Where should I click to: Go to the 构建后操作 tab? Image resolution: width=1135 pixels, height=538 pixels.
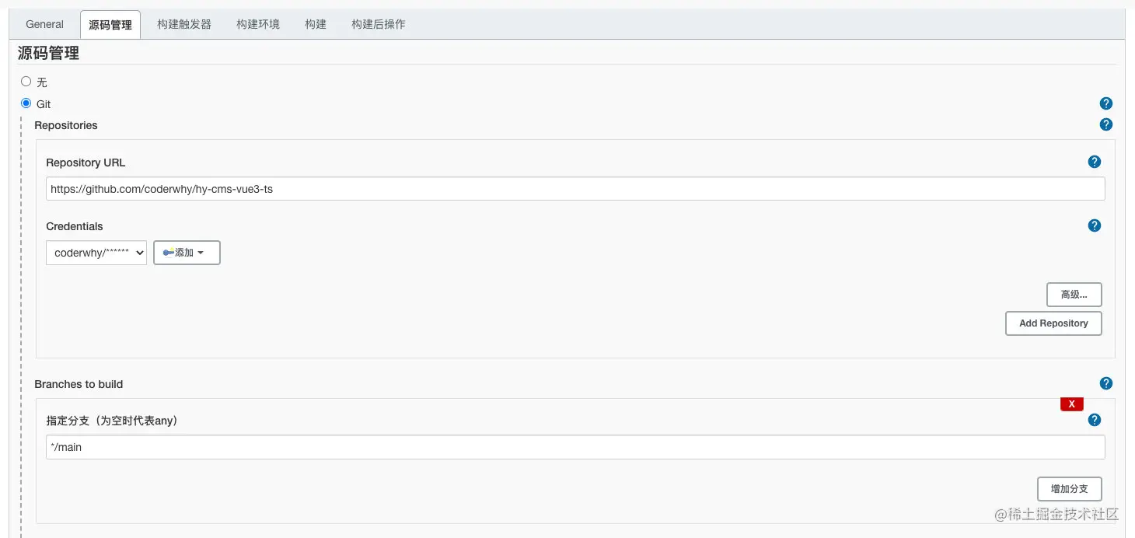point(379,24)
